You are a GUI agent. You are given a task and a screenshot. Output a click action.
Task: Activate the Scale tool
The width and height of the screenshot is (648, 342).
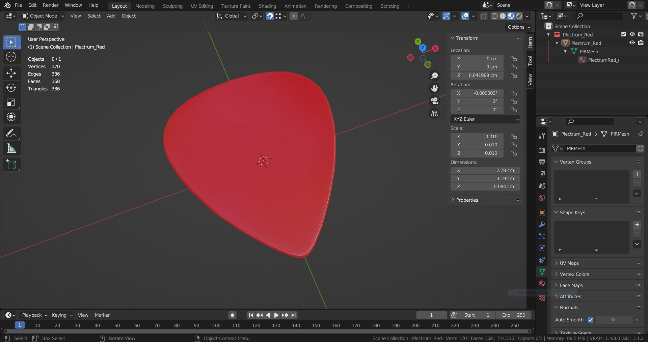(11, 103)
